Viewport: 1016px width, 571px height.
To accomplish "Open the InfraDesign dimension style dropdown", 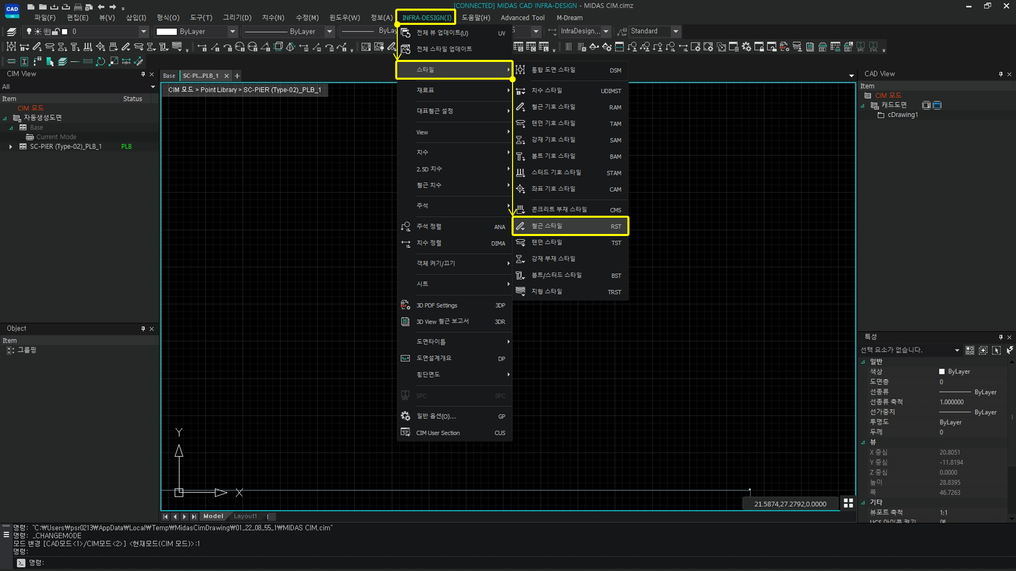I will click(x=606, y=31).
